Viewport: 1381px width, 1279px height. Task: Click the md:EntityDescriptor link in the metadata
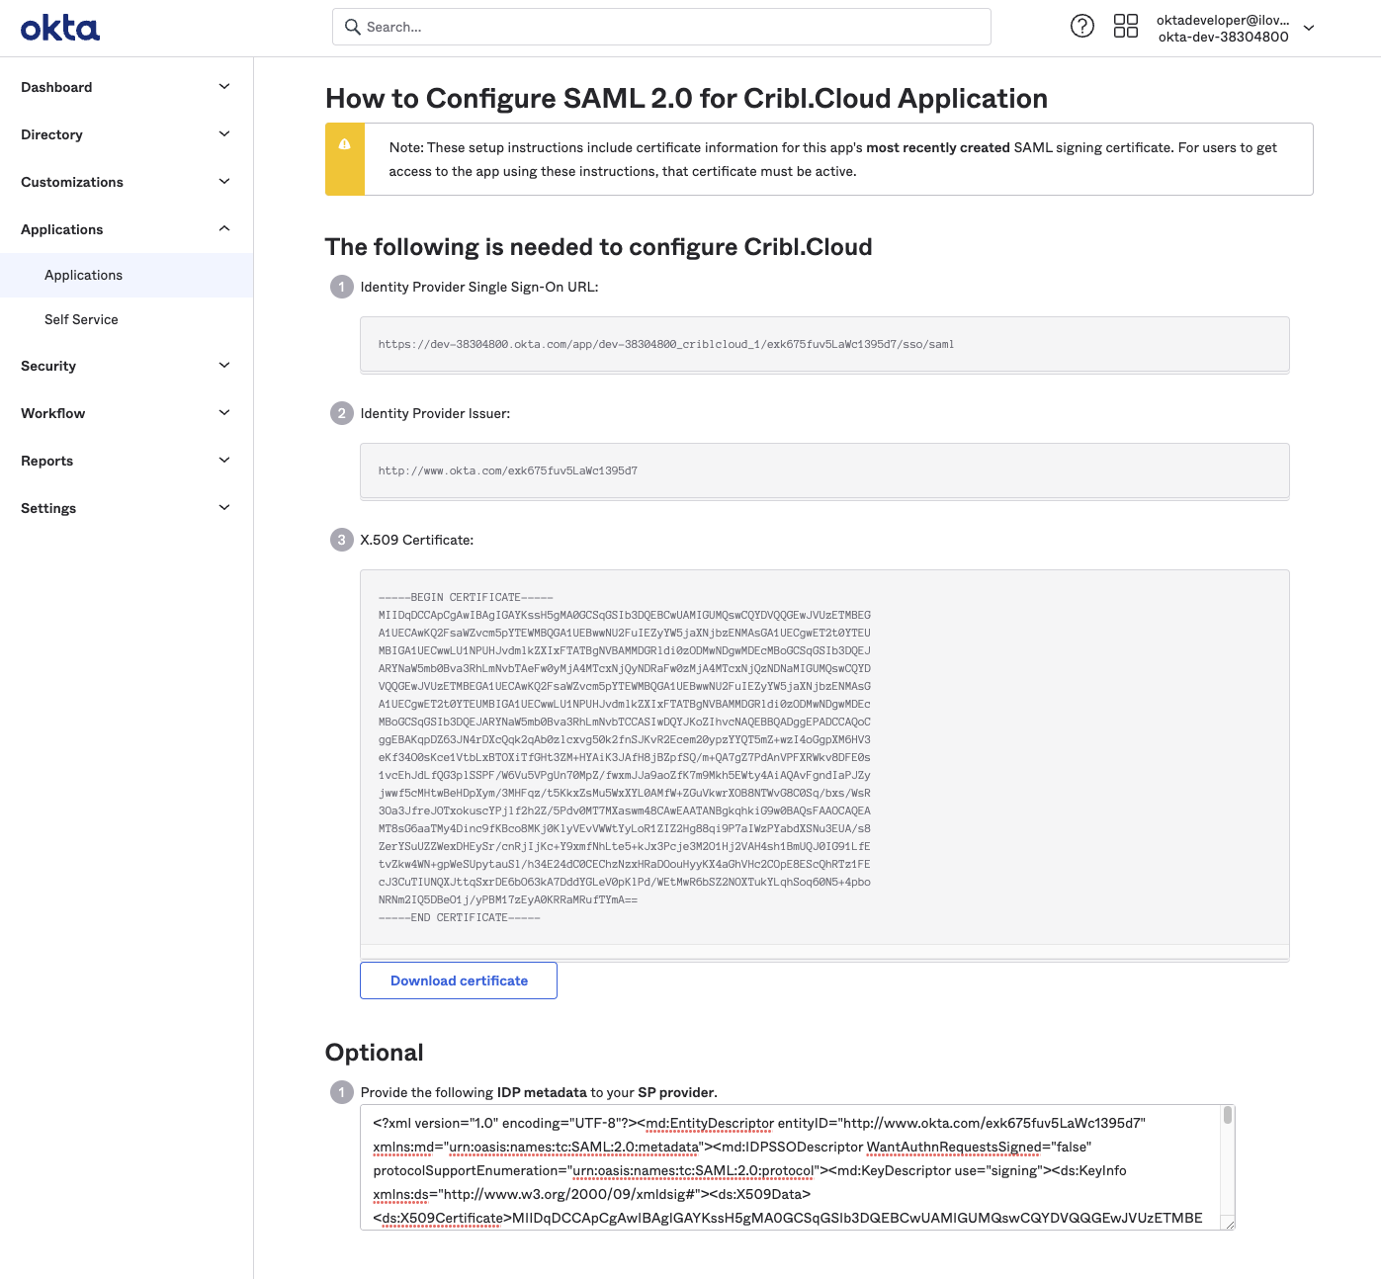pos(708,1123)
